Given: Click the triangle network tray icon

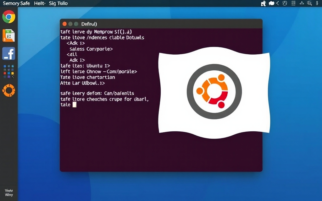Looking at the screenshot, I should pyautogui.click(x=302, y=3).
